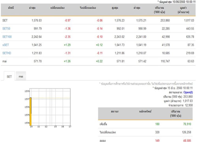Select mai volume 110,747
Viewport: 197px width, 142px height.
pos(165,61)
